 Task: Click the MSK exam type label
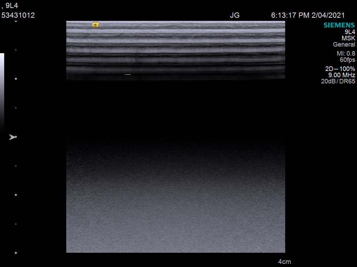(348, 38)
